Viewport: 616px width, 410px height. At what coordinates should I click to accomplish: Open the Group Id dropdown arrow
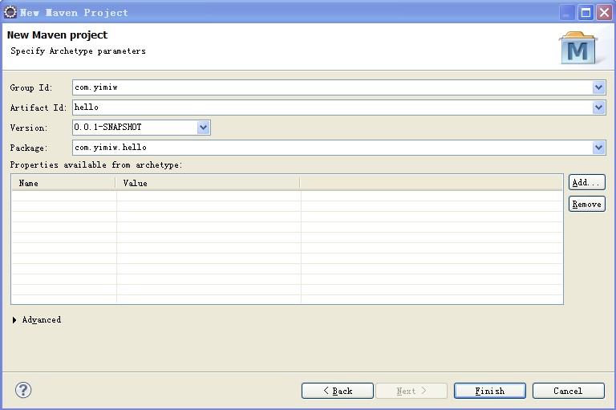[598, 87]
